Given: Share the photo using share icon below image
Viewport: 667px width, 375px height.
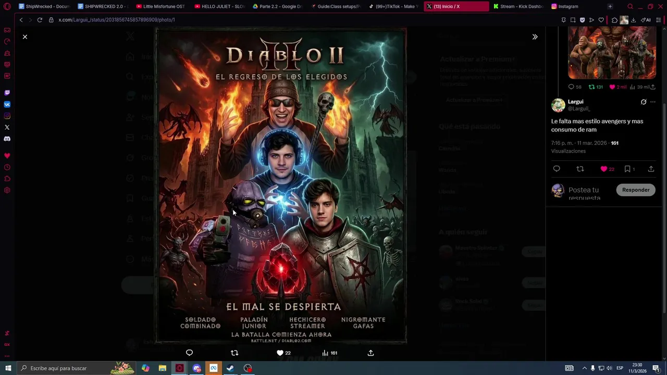Looking at the screenshot, I should pyautogui.click(x=370, y=353).
